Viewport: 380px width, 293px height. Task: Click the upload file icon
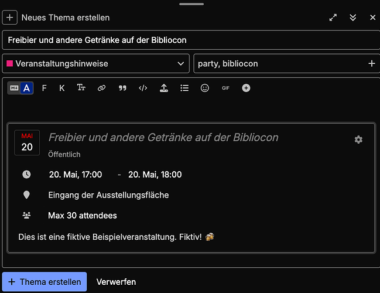(x=164, y=88)
